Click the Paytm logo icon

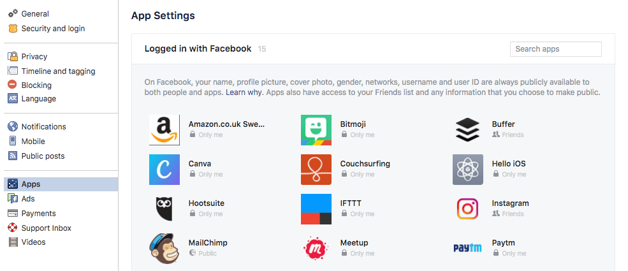(x=467, y=248)
